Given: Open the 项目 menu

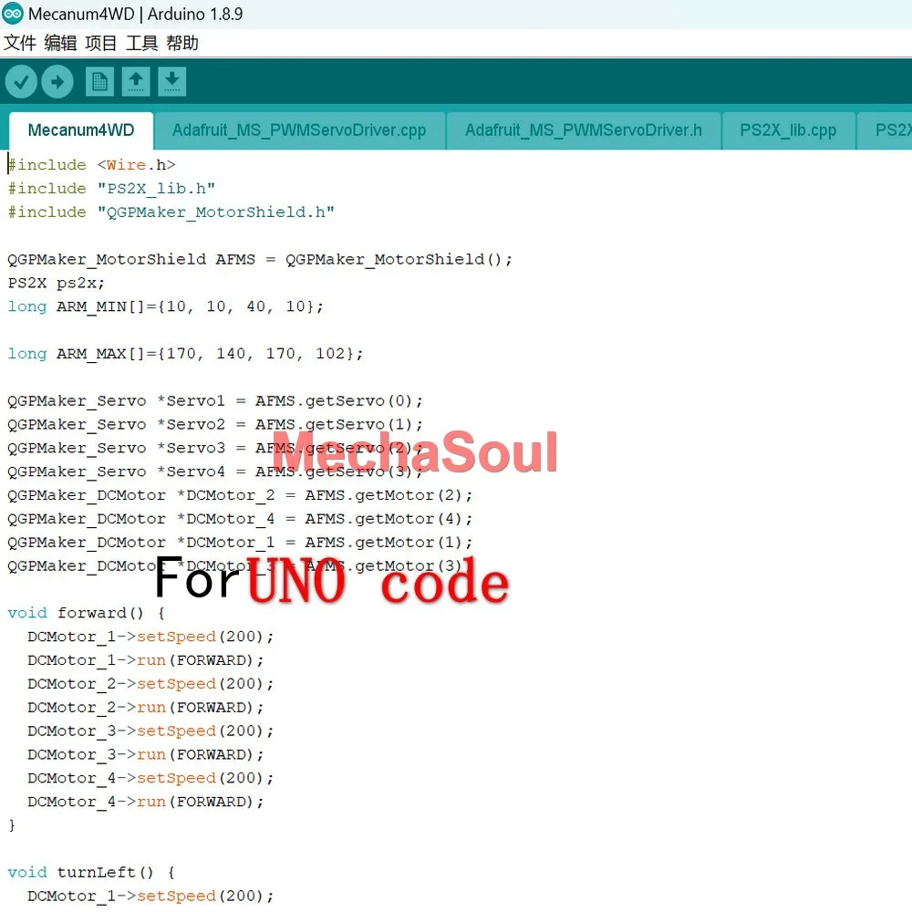Looking at the screenshot, I should (x=100, y=43).
